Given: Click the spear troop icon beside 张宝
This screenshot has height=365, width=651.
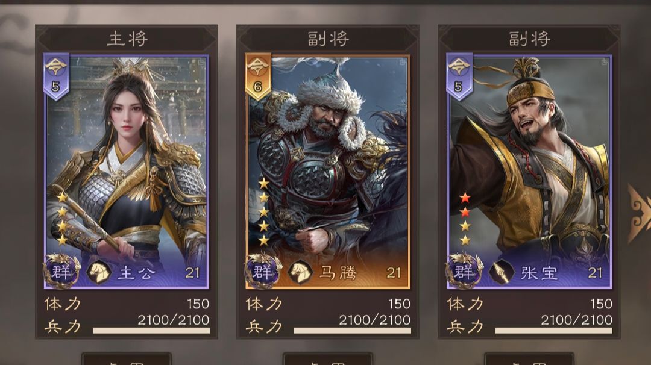Looking at the screenshot, I should 502,272.
